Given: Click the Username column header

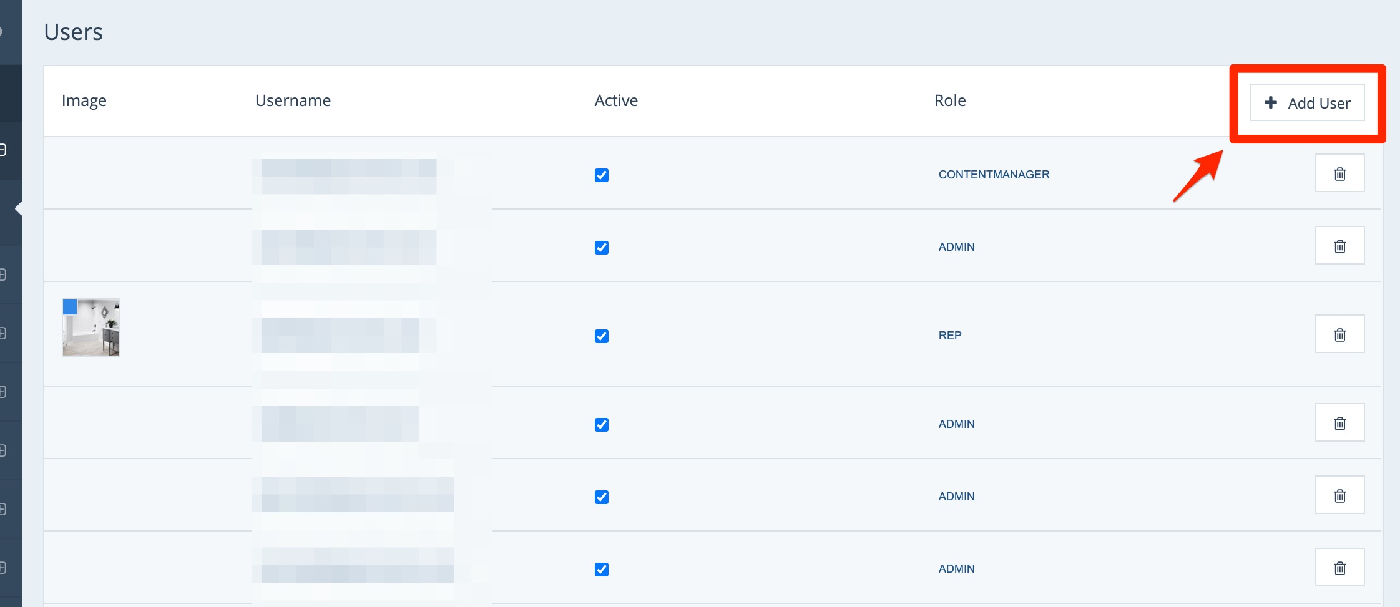Looking at the screenshot, I should (293, 100).
